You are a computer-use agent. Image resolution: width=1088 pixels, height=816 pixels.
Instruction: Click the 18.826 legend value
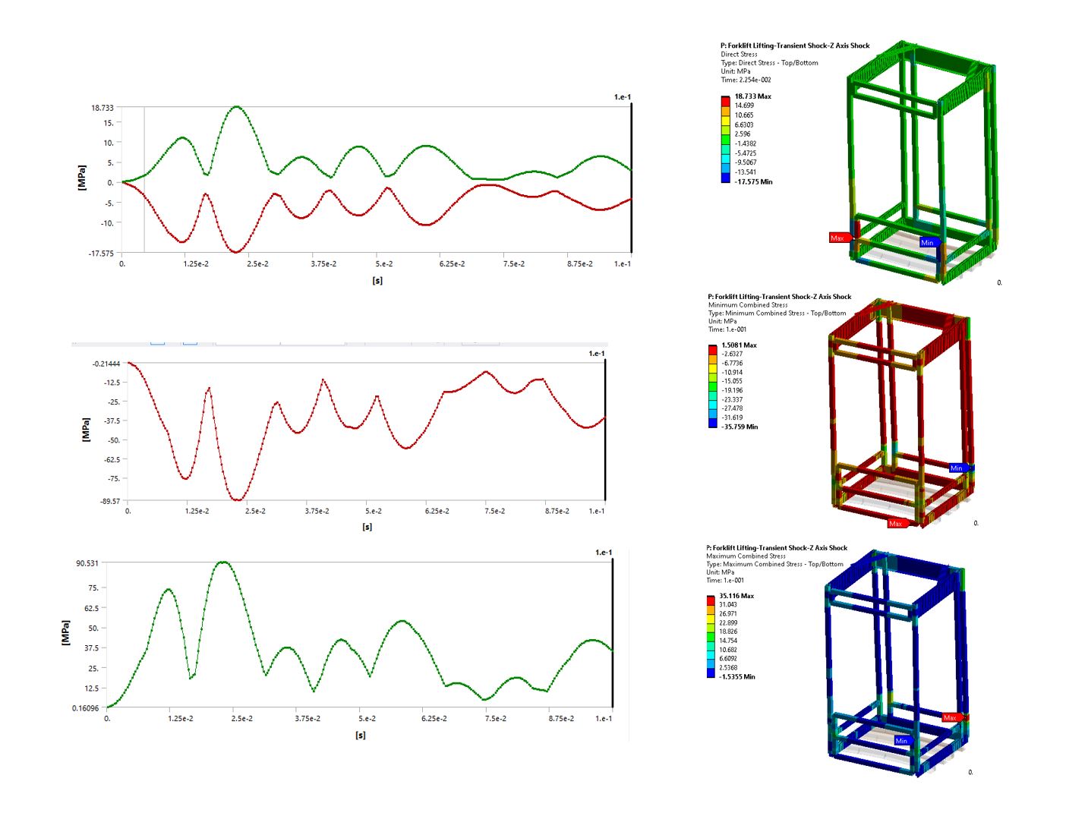728,632
